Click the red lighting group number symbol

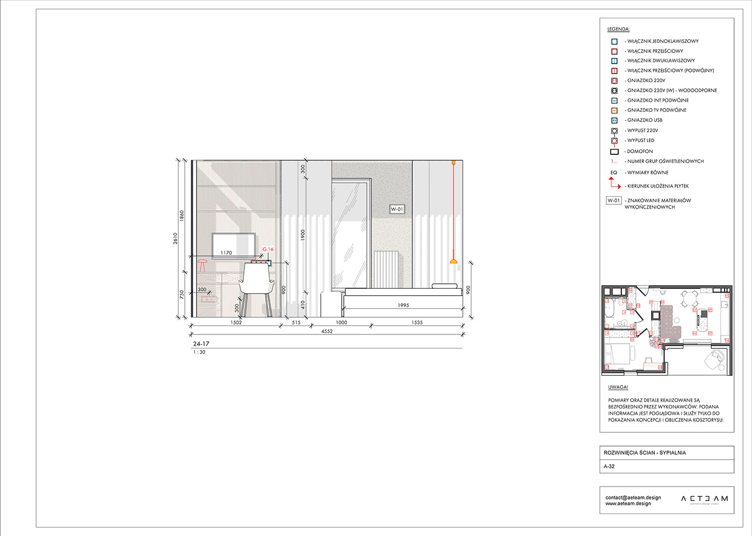coord(614,161)
